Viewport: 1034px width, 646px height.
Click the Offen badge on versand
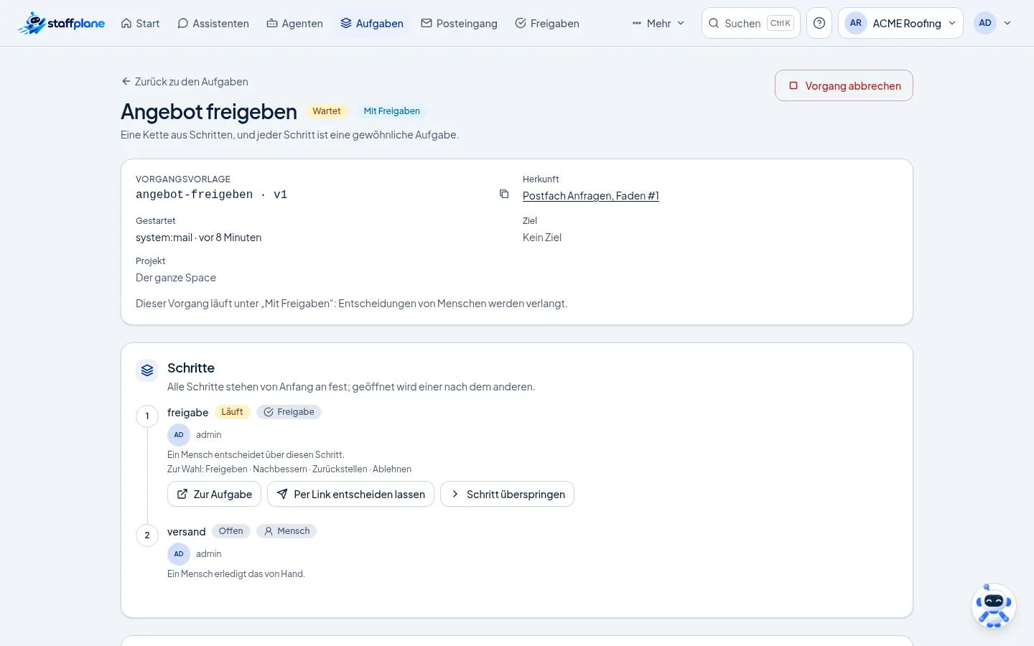pos(231,531)
